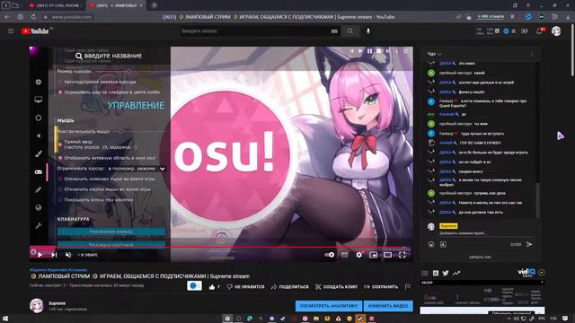Jump to osu! audio speaker section
This screenshot has height=323, width=575.
pyautogui.click(x=38, y=135)
